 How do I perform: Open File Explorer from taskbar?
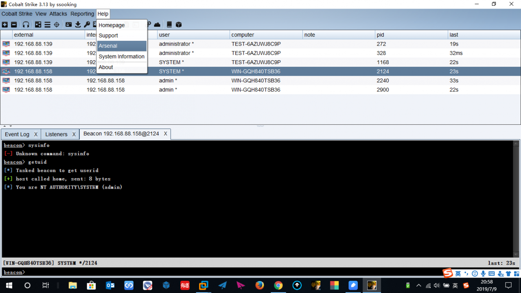click(x=73, y=285)
